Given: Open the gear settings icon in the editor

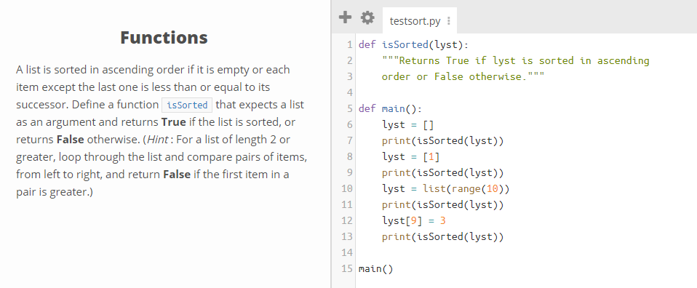Looking at the screenshot, I should [x=367, y=17].
